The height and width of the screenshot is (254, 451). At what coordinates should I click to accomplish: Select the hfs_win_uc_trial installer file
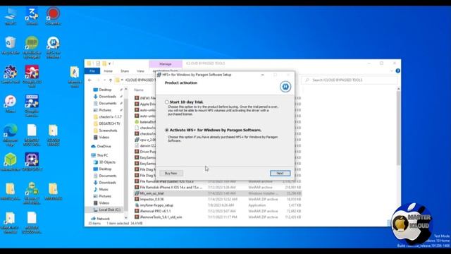click(x=218, y=193)
